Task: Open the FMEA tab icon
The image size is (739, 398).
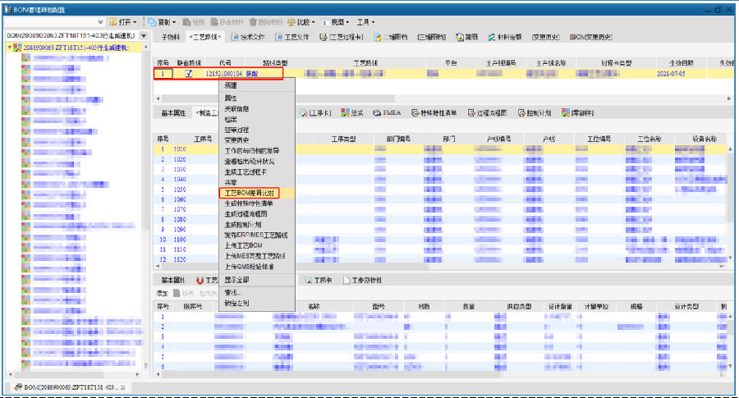Action: (376, 112)
